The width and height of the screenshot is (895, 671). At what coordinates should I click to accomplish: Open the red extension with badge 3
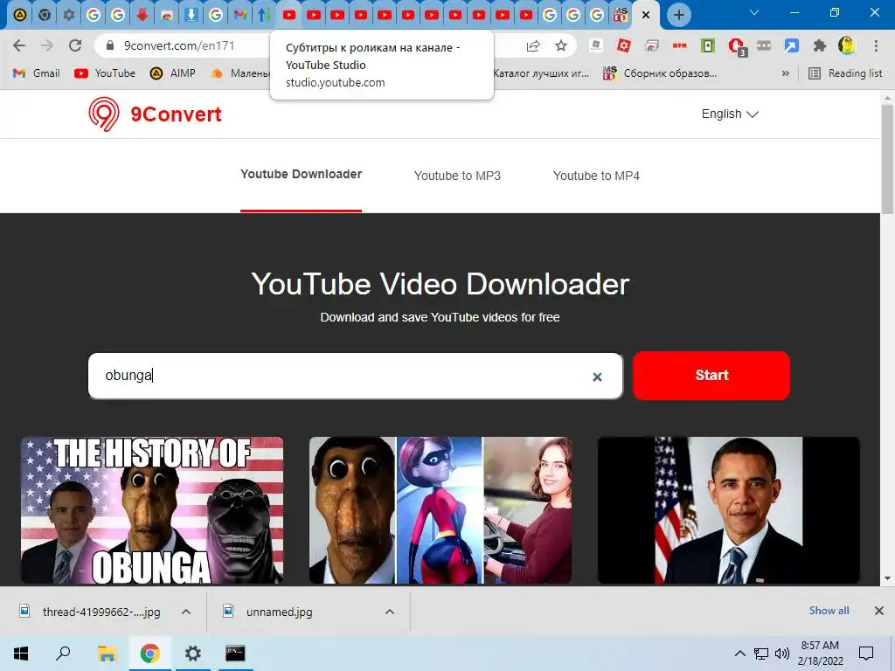(x=737, y=47)
